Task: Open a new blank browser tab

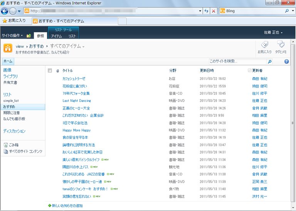Action: pyautogui.click(x=122, y=21)
